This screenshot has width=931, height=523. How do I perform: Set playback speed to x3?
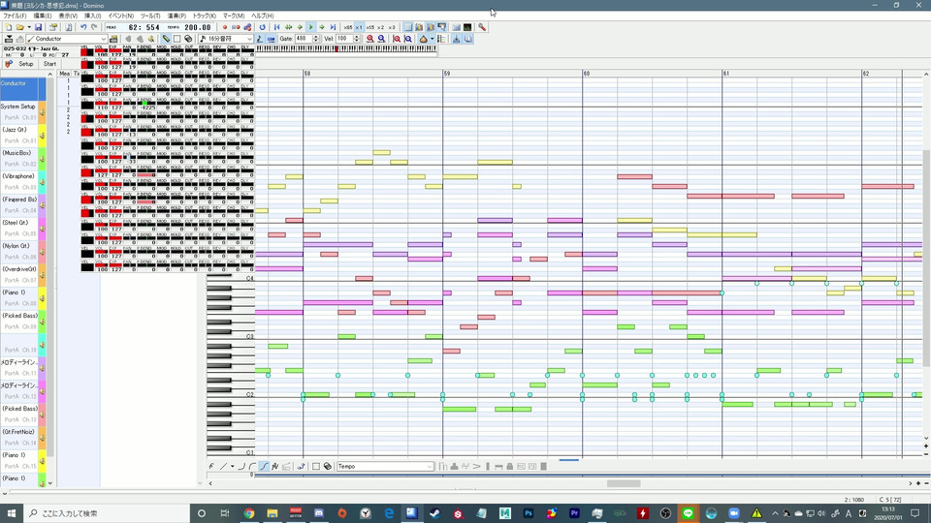391,27
